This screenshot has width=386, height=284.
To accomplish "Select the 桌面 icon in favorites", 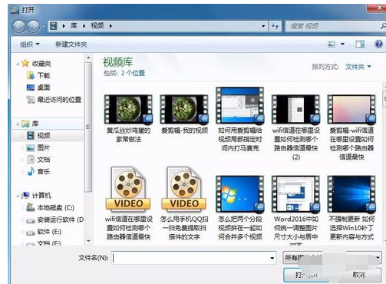I will point(31,88).
